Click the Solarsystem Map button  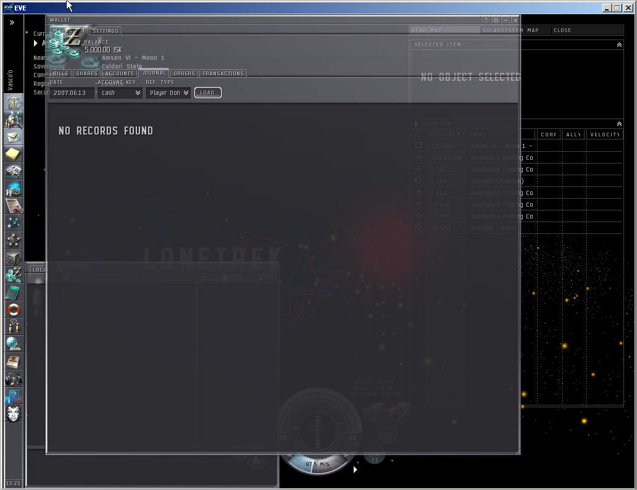[515, 30]
